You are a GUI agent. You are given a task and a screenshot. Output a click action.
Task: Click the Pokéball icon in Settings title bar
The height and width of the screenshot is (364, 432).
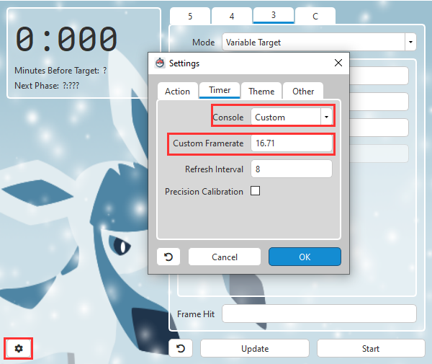(x=160, y=63)
